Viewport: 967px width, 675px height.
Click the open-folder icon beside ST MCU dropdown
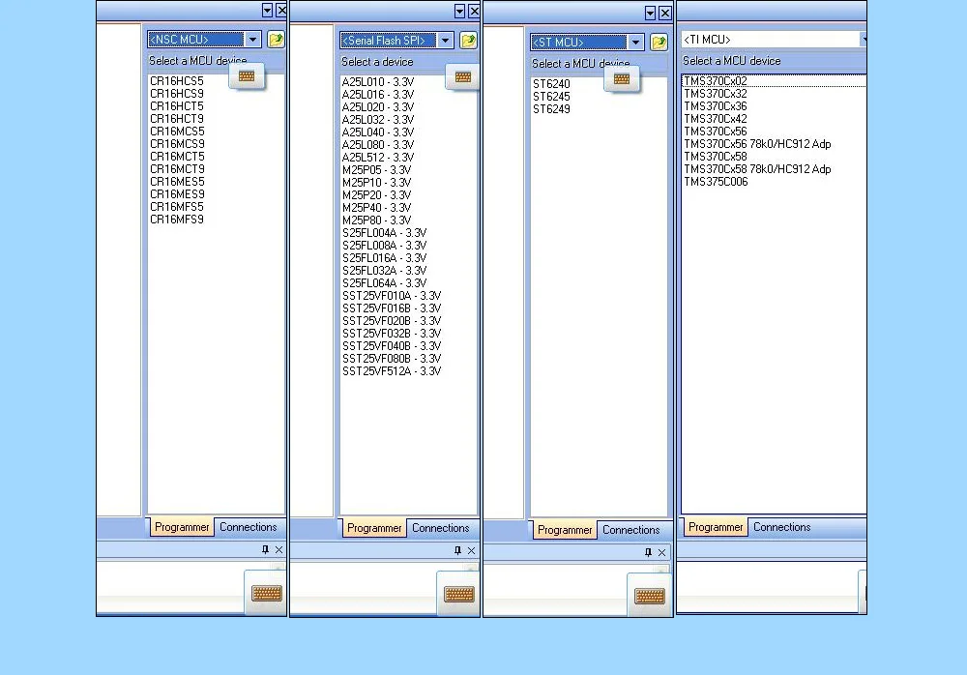(659, 43)
